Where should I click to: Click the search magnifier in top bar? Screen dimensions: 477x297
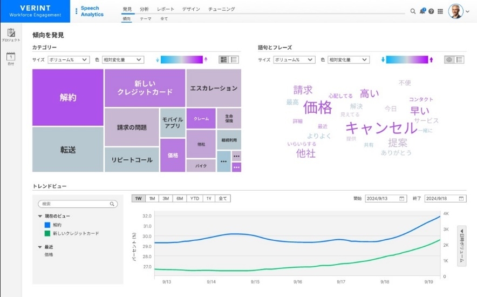click(x=413, y=11)
